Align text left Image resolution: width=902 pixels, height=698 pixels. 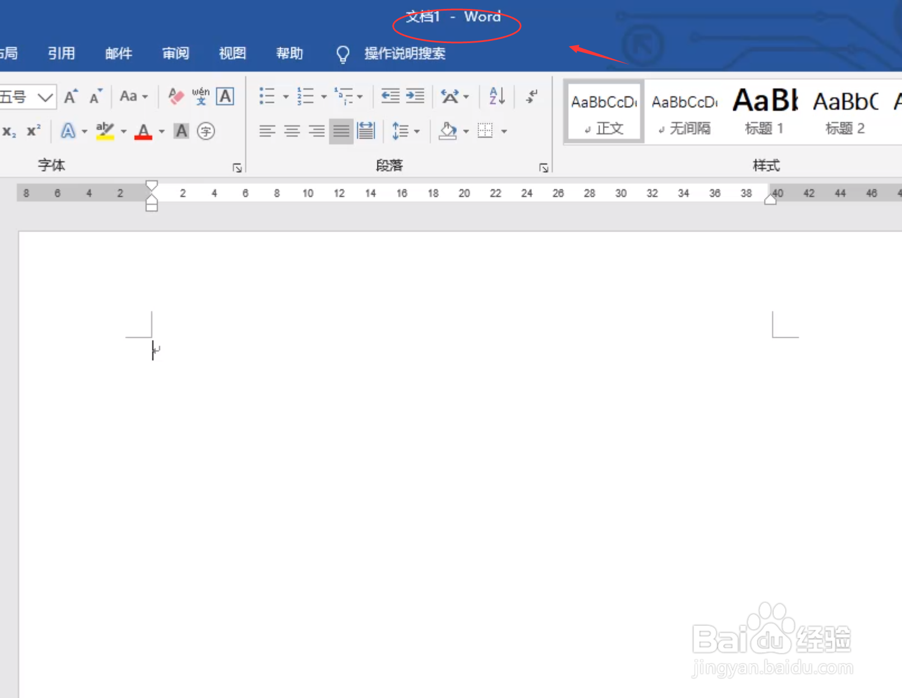[x=267, y=131]
